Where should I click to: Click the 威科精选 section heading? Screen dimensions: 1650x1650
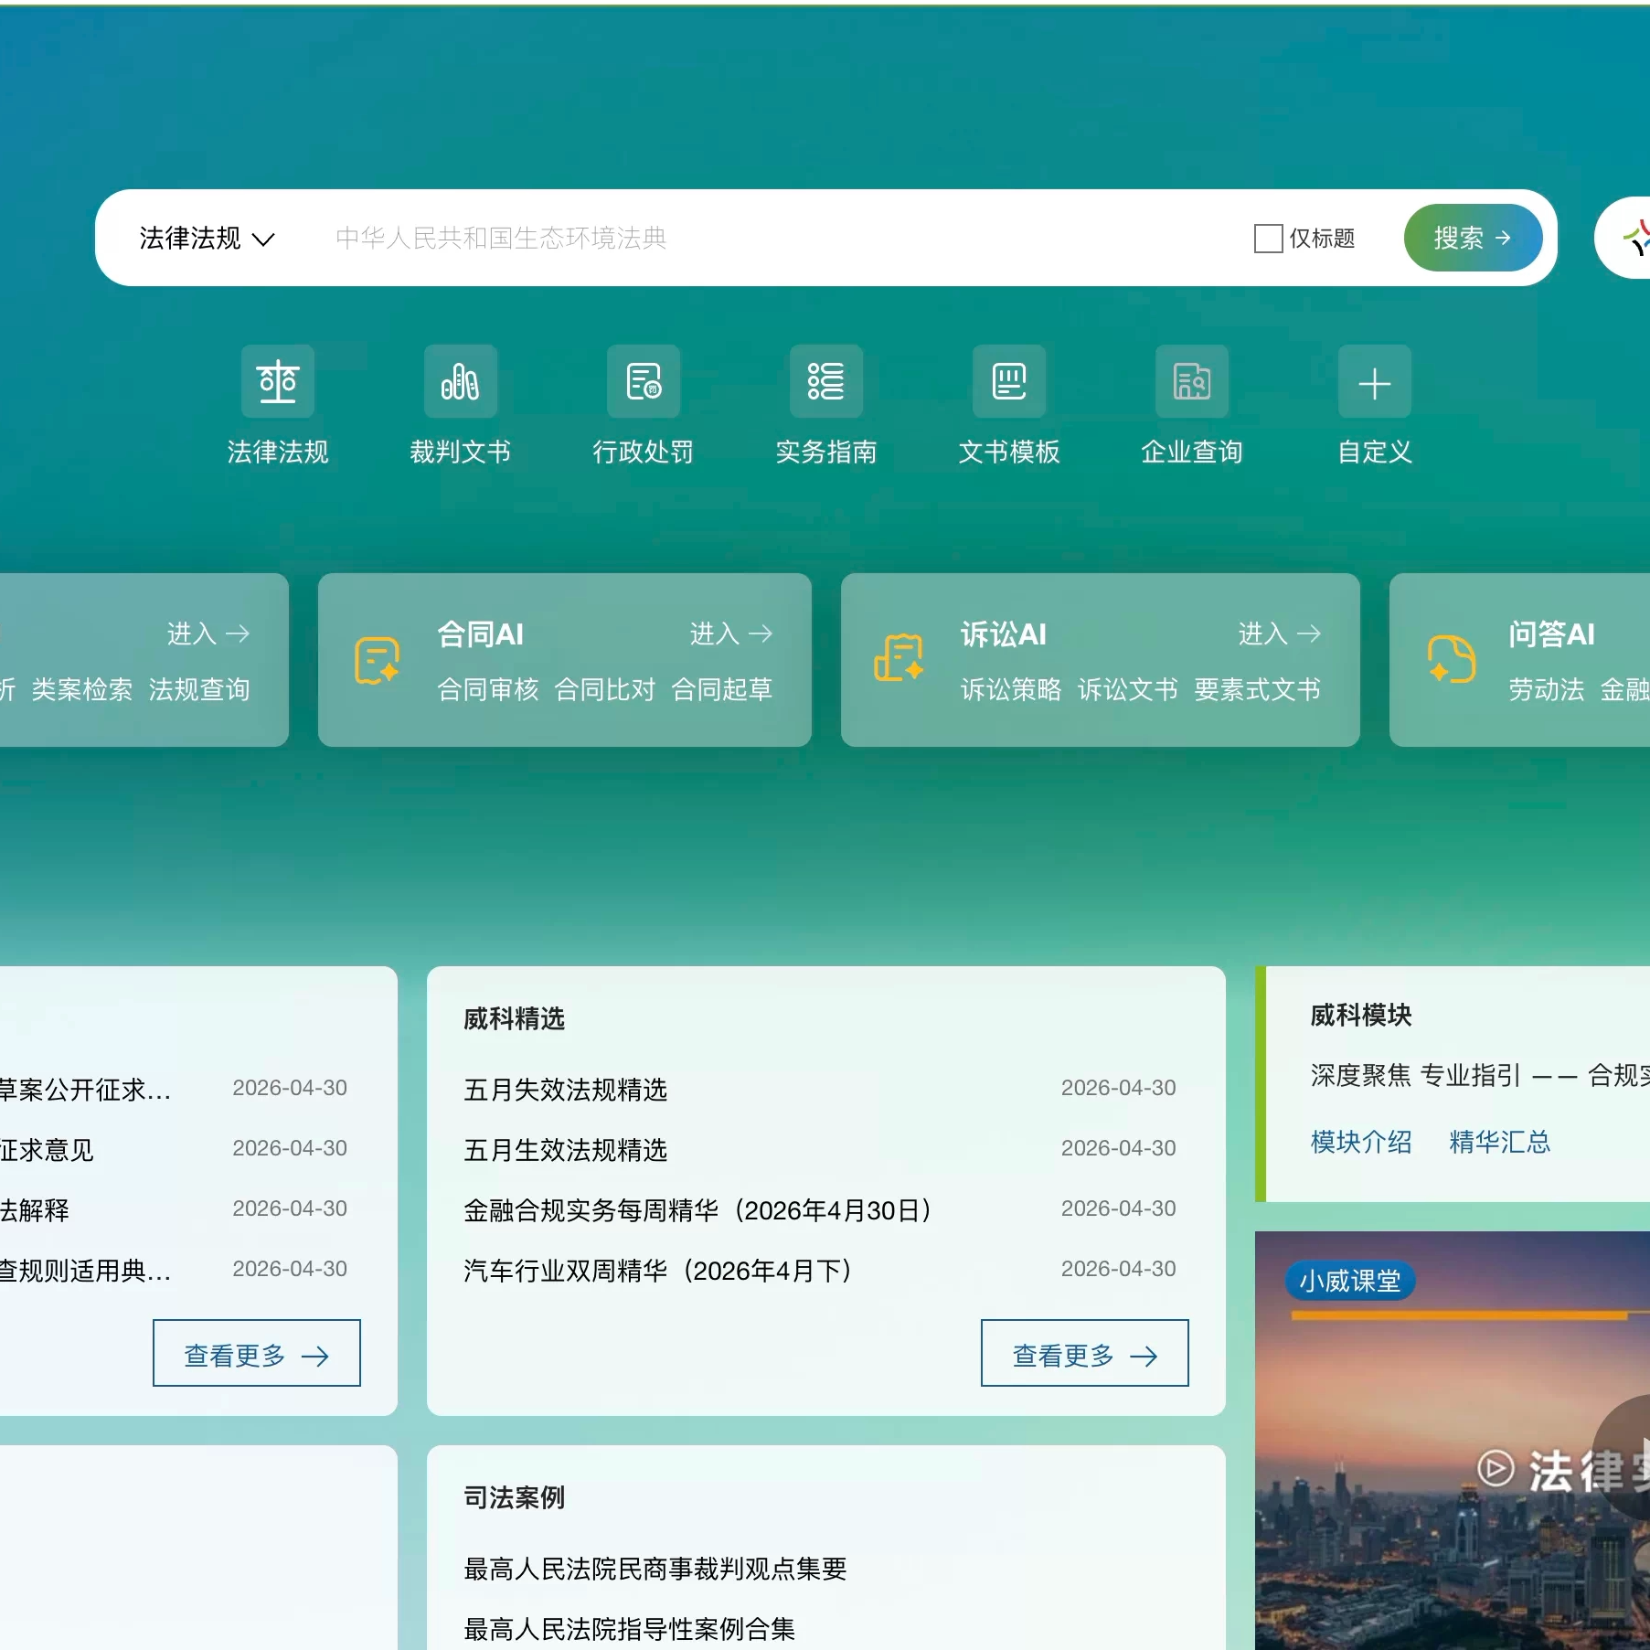[x=515, y=1018]
